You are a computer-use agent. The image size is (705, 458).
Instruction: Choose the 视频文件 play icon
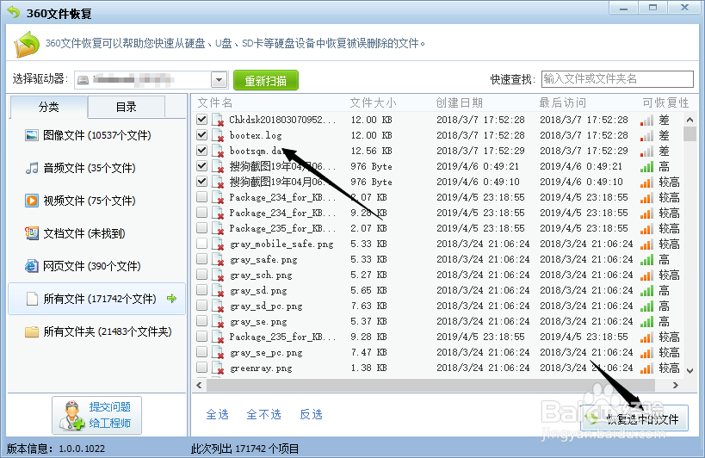tap(32, 201)
